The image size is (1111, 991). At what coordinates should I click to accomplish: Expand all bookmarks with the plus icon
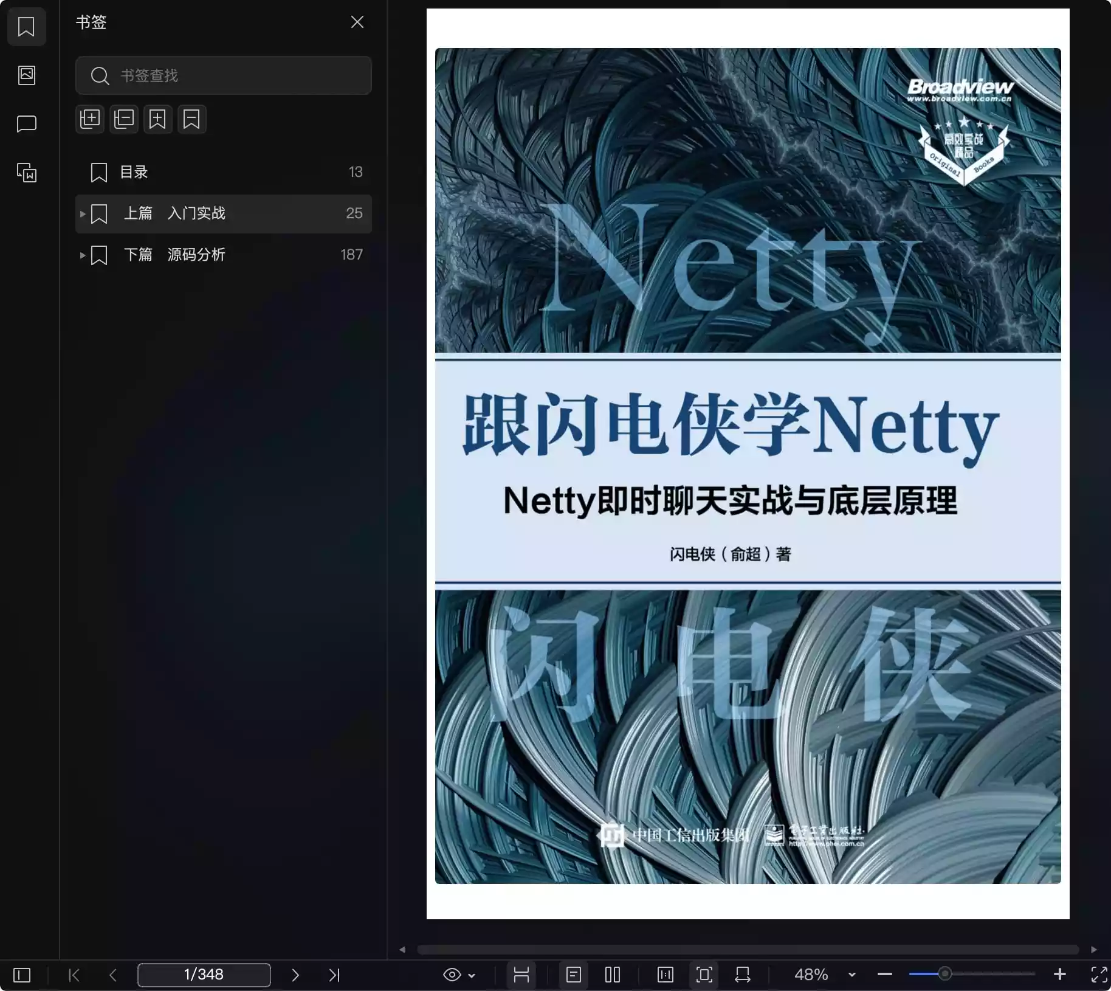(x=90, y=119)
